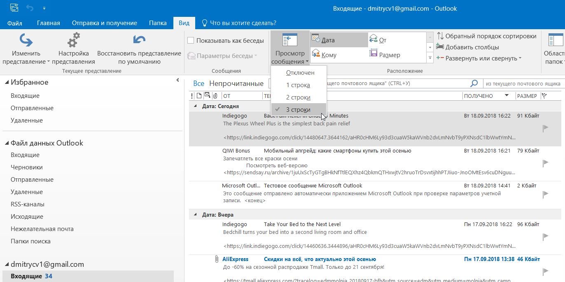Open the Folder Pane layout icon
Screen dimensions: 565x282
(556, 40)
